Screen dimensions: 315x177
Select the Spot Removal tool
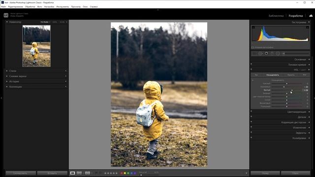(260, 54)
